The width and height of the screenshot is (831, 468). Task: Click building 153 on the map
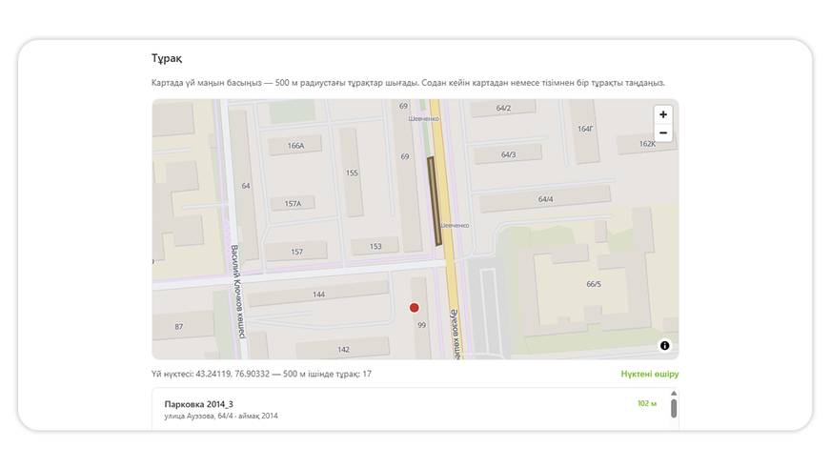pos(375,247)
